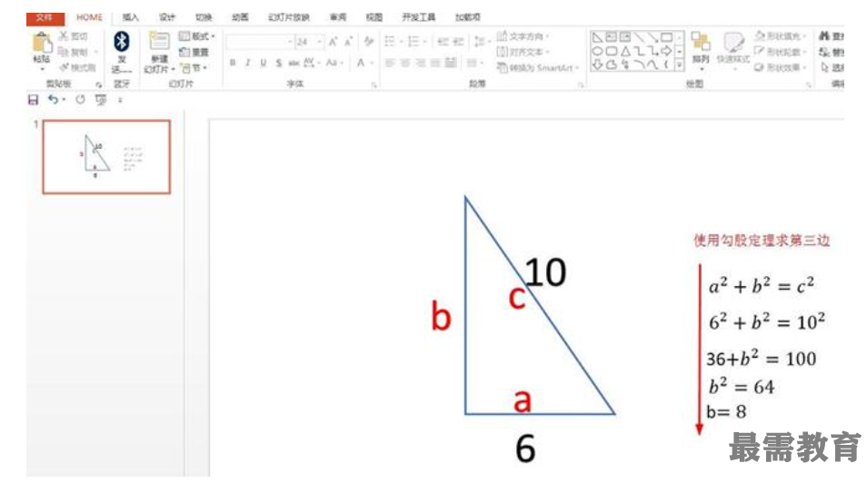Click the Cut scissors icon
The image size is (867, 483).
pyautogui.click(x=64, y=36)
